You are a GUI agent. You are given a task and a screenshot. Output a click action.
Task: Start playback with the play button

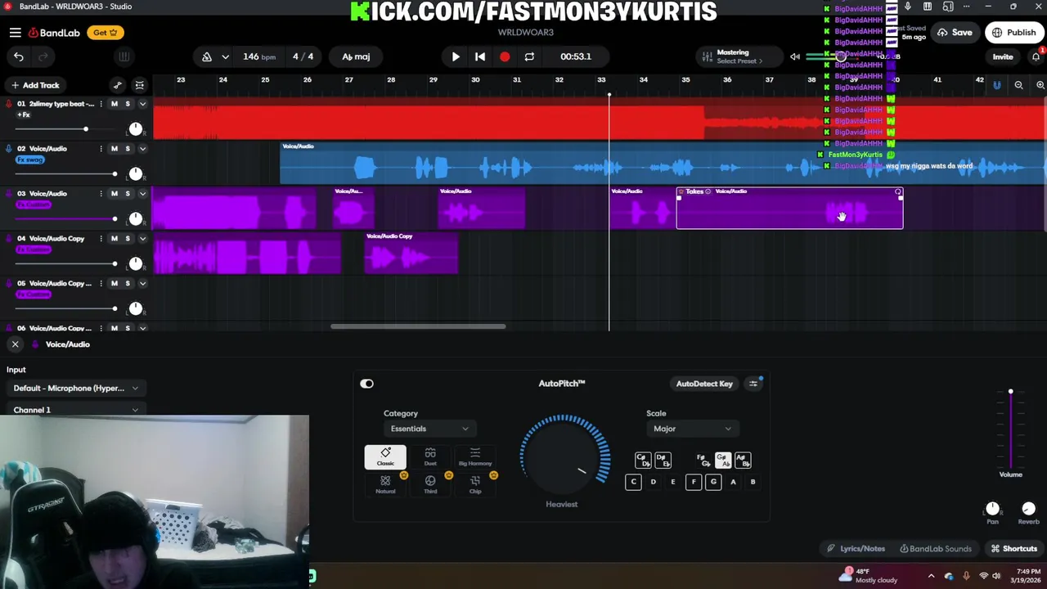[456, 56]
